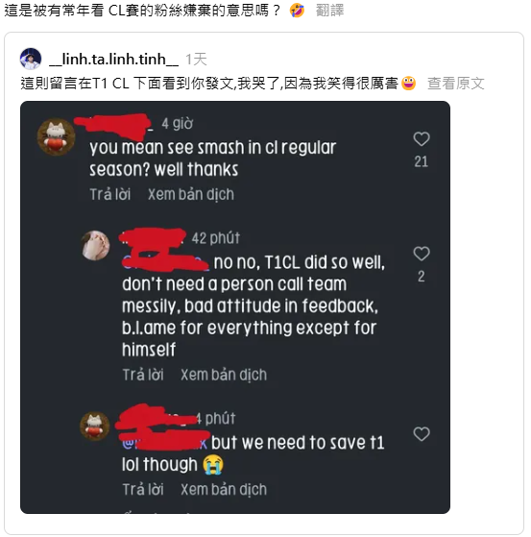Click Xem bản dịch under first comment
The width and height of the screenshot is (531, 537).
(x=191, y=194)
